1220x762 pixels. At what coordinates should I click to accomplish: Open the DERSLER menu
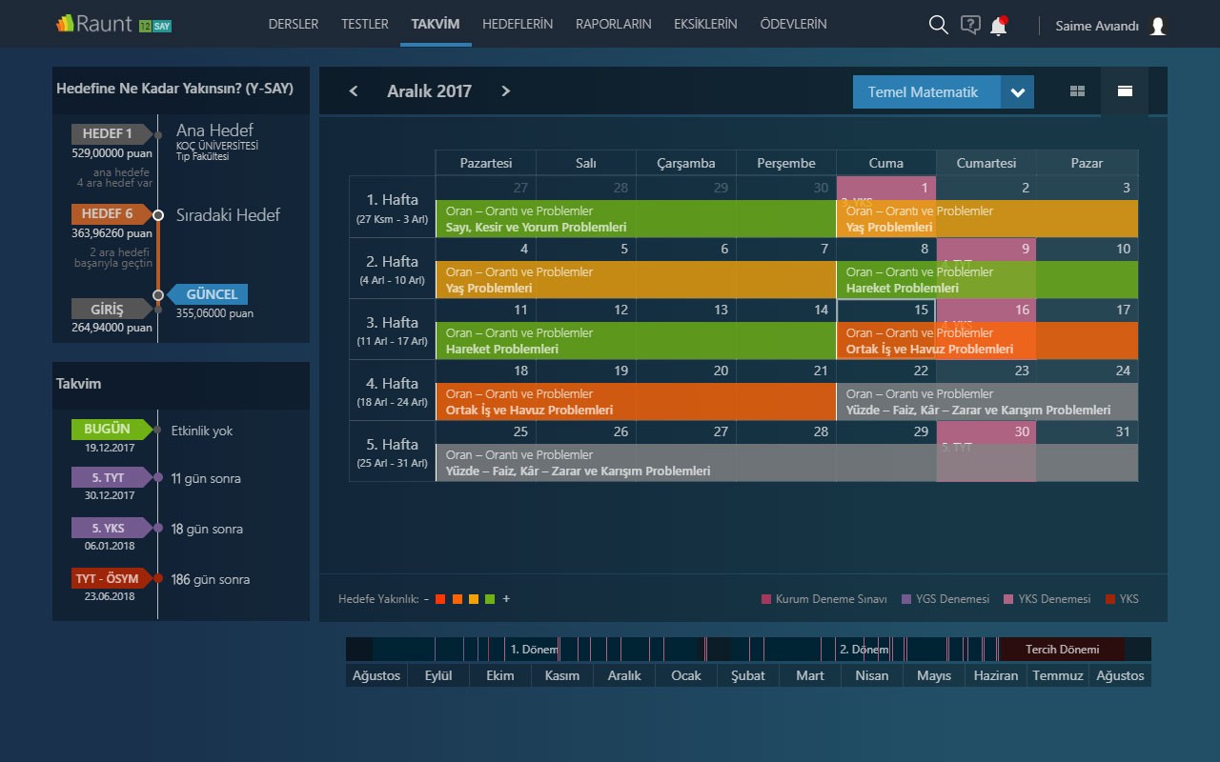pyautogui.click(x=294, y=24)
